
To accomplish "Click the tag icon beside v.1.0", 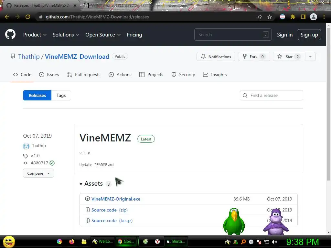I will [26, 156].
